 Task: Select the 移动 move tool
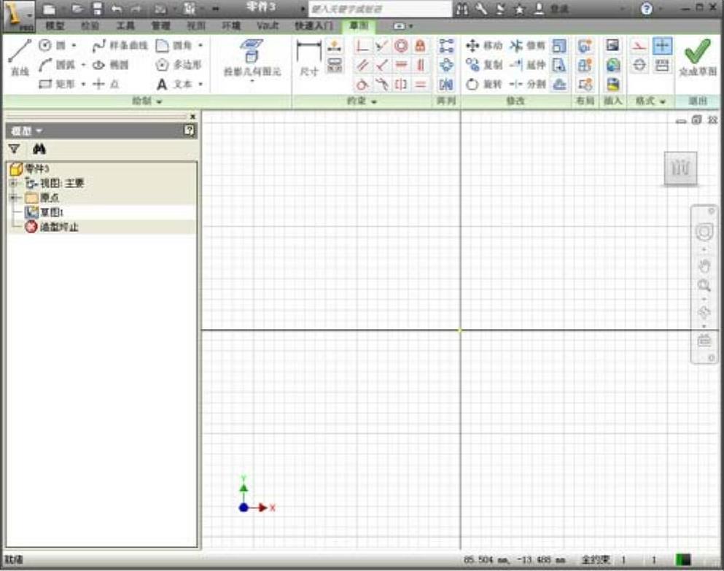(483, 45)
